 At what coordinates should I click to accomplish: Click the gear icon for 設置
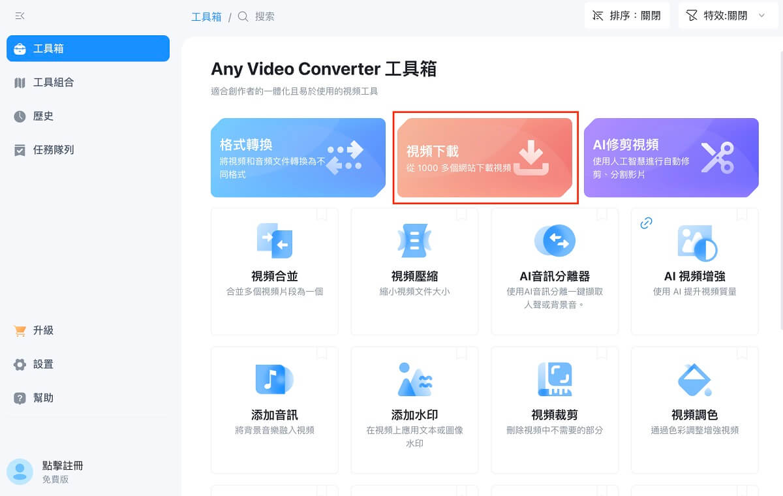pyautogui.click(x=20, y=365)
